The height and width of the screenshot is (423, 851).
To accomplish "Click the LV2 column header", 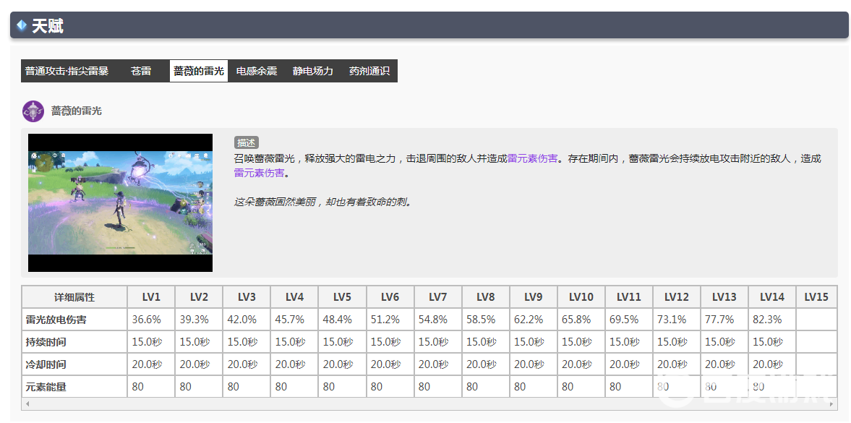I will (199, 297).
